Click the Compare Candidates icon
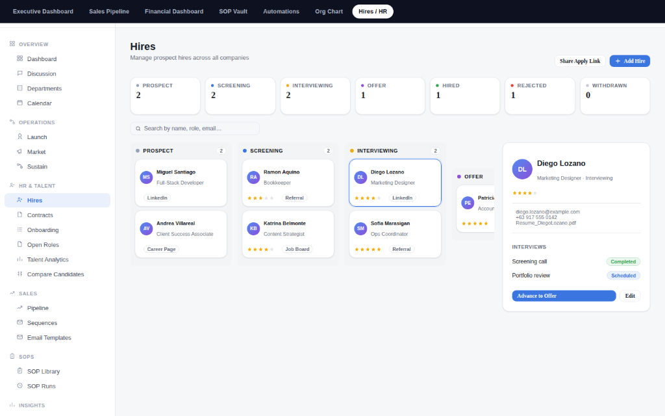Viewport: 665px width, 416px height. click(20, 274)
